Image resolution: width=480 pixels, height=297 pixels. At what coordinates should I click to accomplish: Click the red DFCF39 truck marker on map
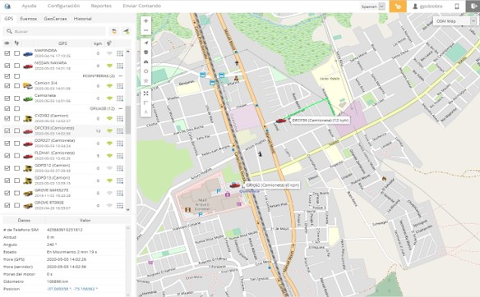(281, 121)
